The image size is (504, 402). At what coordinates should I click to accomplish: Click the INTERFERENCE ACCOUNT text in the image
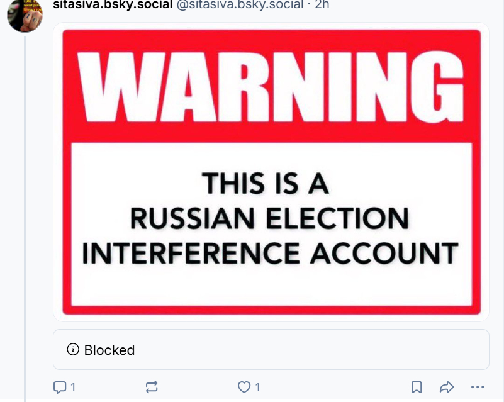271,252
